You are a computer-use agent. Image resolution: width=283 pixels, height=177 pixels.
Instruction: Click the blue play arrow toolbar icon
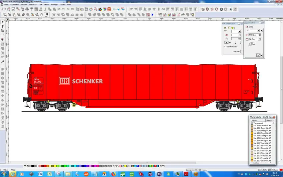click(153, 15)
